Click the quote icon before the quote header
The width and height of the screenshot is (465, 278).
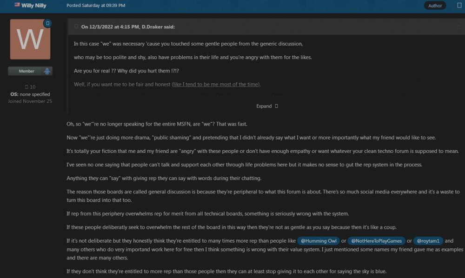(x=76, y=26)
